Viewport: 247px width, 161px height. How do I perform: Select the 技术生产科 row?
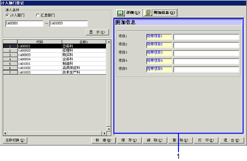point(71,72)
